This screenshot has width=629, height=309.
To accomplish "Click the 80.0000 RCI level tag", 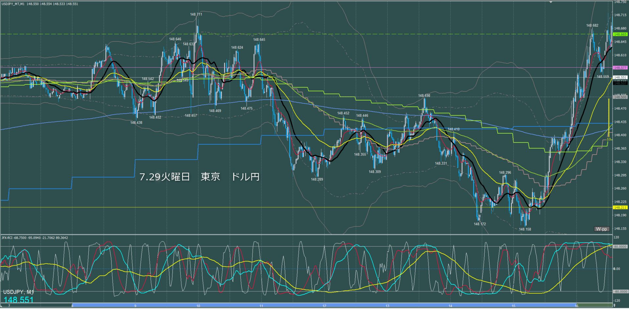I will click(620, 247).
